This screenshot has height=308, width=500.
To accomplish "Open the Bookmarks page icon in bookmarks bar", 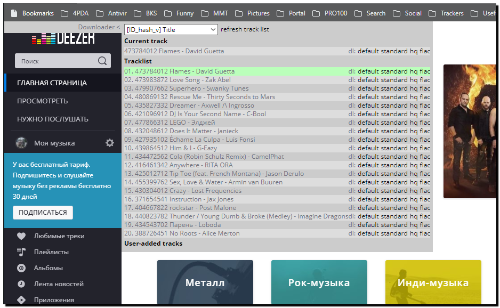I will coord(14,13).
